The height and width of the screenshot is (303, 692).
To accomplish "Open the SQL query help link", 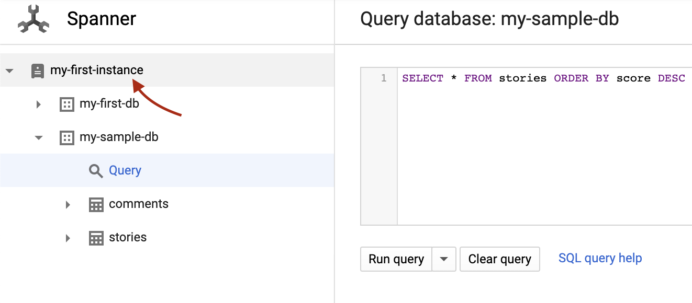I will coord(600,258).
